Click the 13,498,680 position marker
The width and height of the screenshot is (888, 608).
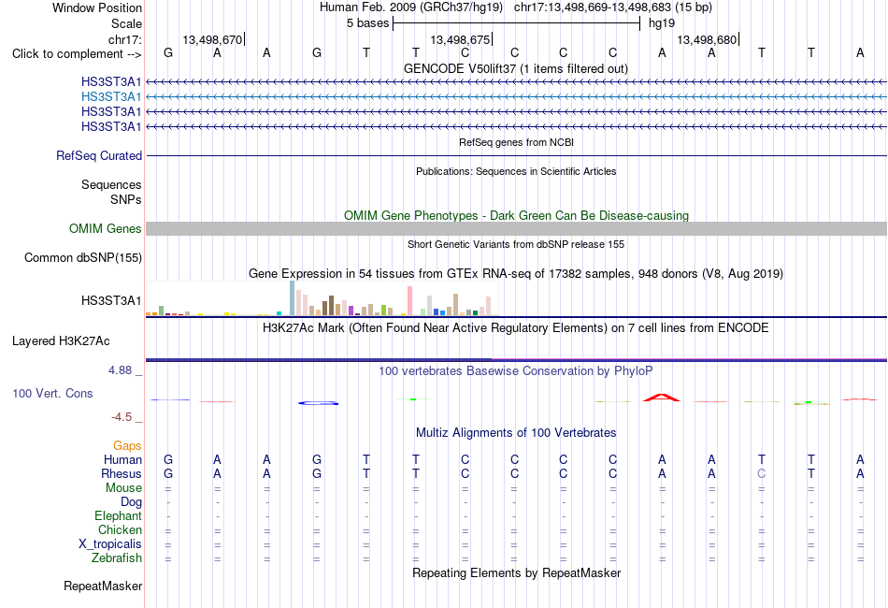coord(708,39)
